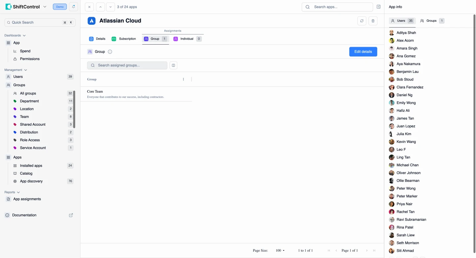Click Julia Kim's avatar
476x258 pixels.
point(392,134)
